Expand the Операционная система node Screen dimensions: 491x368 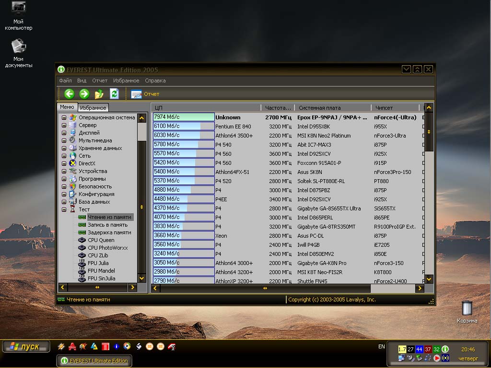point(64,118)
